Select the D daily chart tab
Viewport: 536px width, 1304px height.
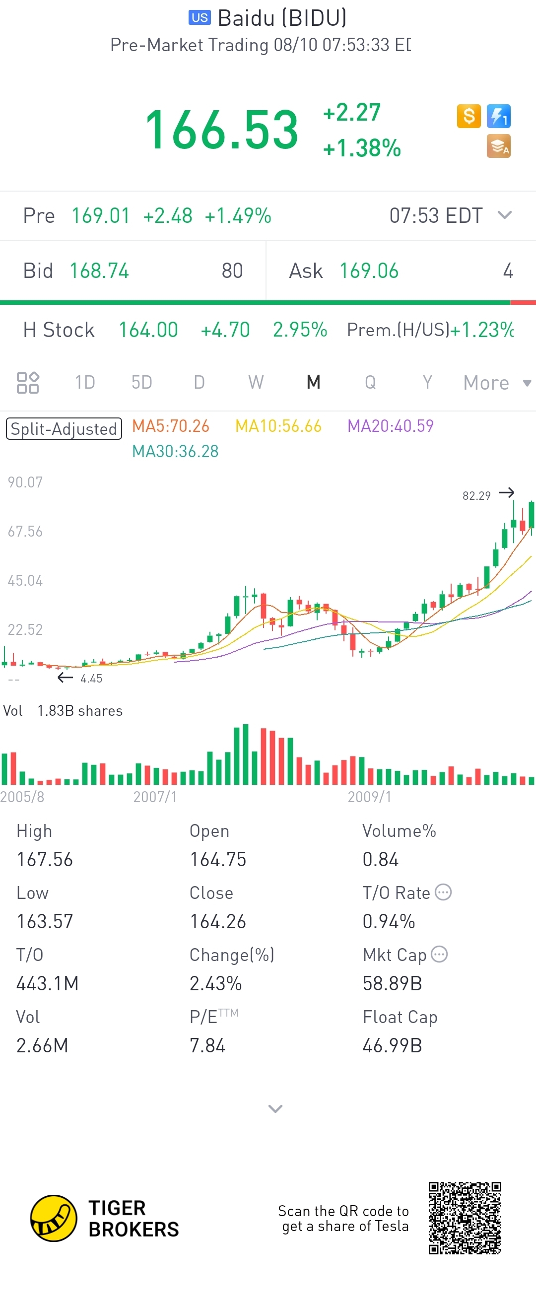pyautogui.click(x=200, y=383)
